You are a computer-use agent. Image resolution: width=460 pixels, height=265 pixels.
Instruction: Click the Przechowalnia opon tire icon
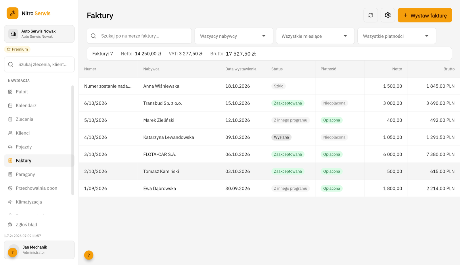[x=10, y=188]
